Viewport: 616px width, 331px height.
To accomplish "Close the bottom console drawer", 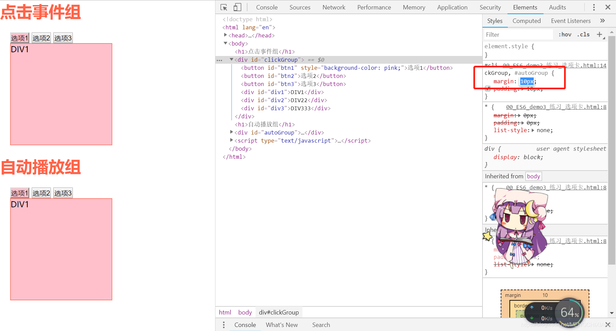I will (x=608, y=325).
